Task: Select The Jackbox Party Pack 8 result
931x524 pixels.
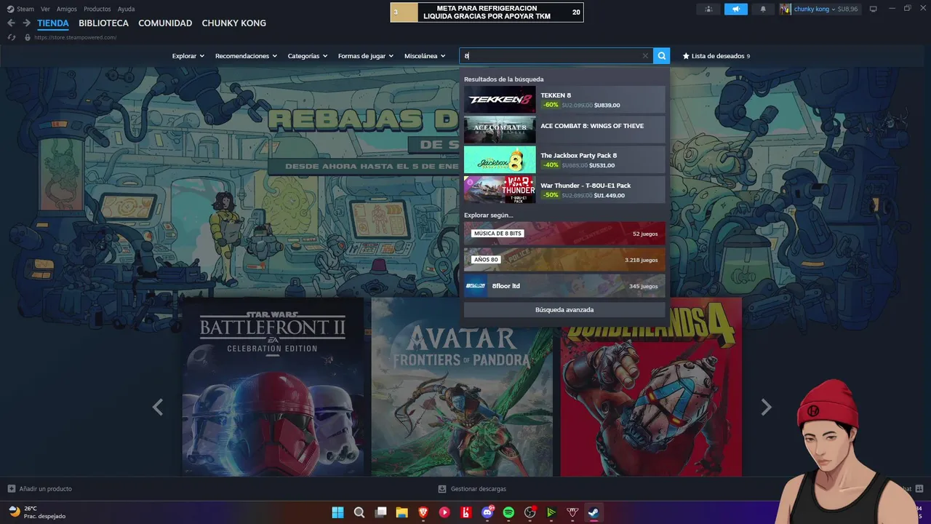Action: (564, 159)
